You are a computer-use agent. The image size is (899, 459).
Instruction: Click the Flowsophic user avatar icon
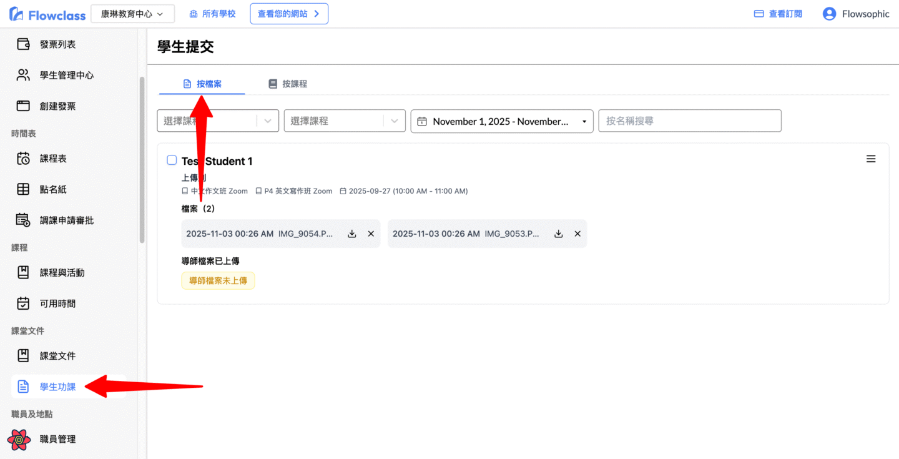[x=829, y=14]
